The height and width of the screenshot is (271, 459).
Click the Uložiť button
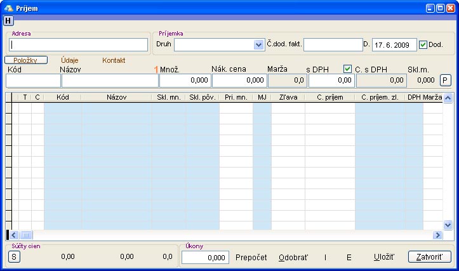pyautogui.click(x=384, y=257)
